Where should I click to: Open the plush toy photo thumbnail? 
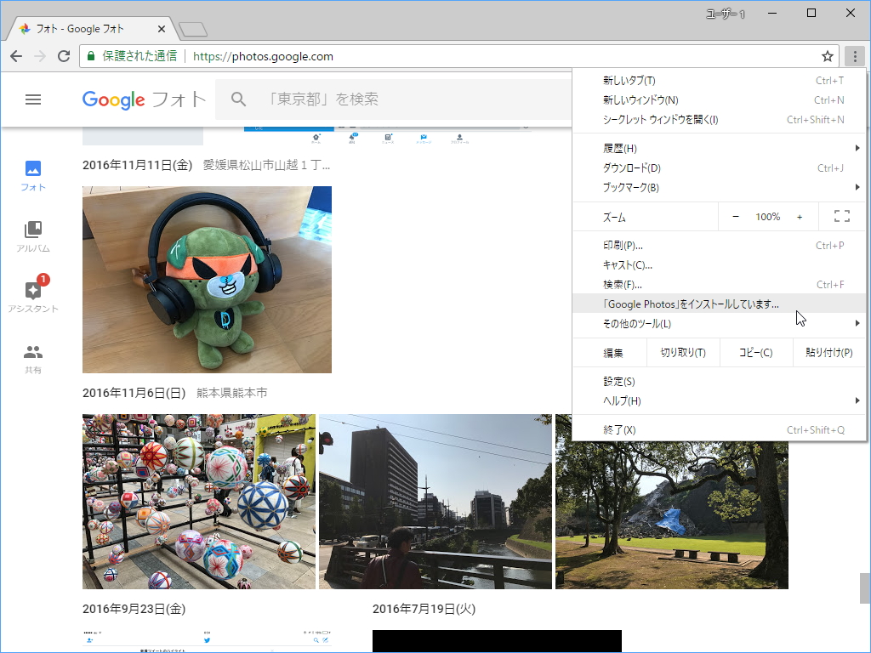click(x=206, y=280)
